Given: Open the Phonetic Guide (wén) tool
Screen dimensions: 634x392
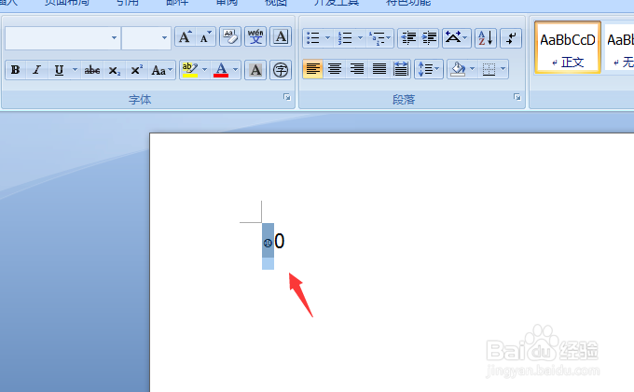Looking at the screenshot, I should [x=255, y=37].
